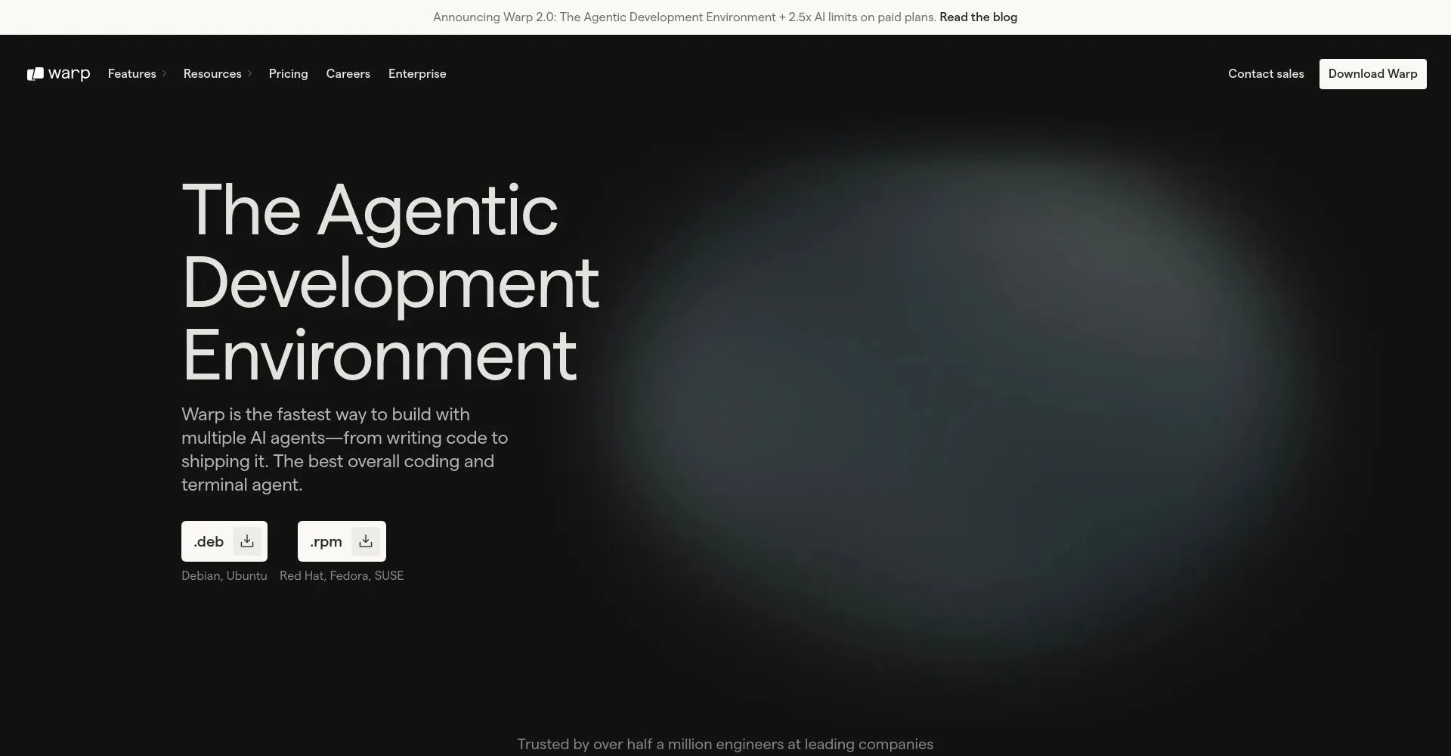
Task: Click the Contact sales link
Action: [1266, 74]
